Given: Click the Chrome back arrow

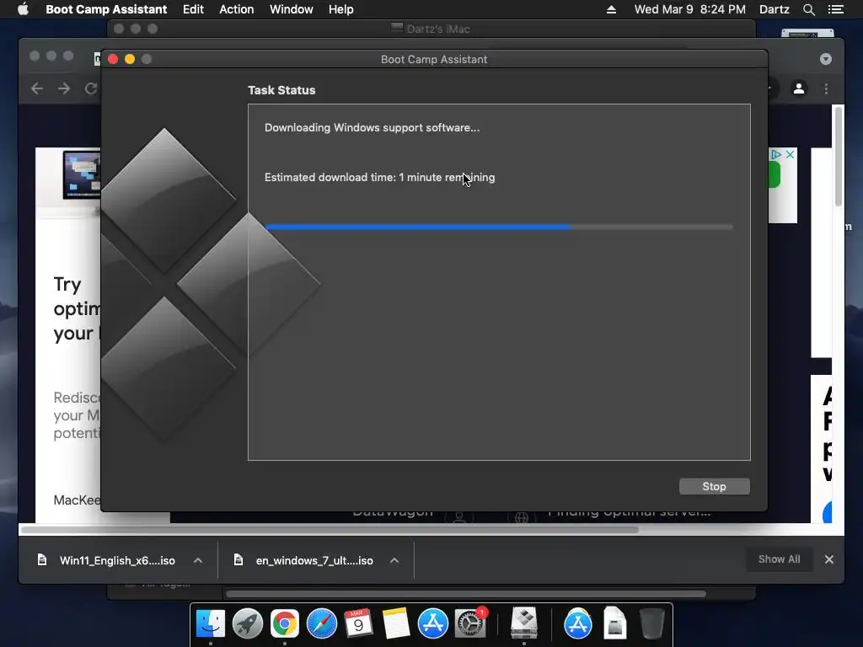Looking at the screenshot, I should 37,88.
